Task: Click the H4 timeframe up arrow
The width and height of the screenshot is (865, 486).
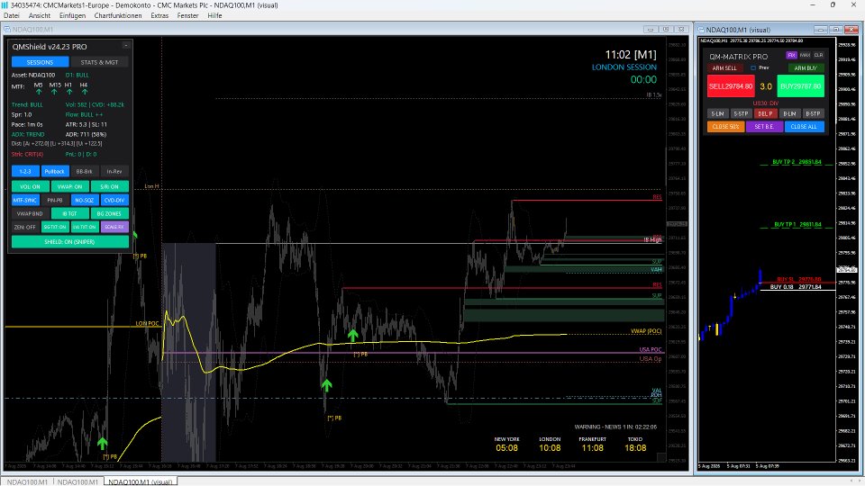Action: point(84,92)
